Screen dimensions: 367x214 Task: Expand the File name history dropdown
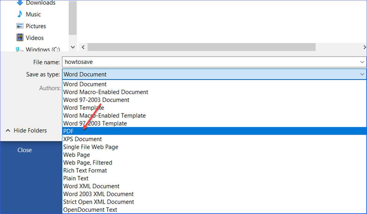[x=362, y=62]
